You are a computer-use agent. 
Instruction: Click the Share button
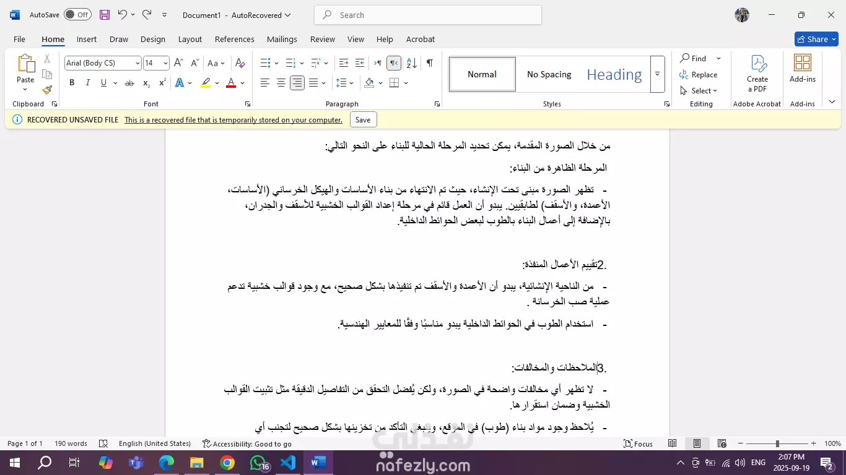[x=816, y=39]
